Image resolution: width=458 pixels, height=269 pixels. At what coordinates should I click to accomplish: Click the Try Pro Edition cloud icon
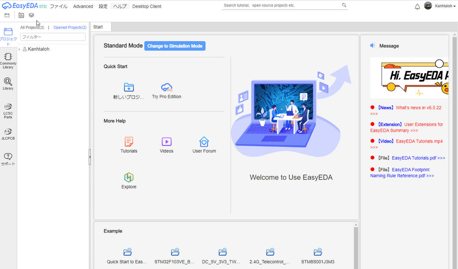[166, 87]
